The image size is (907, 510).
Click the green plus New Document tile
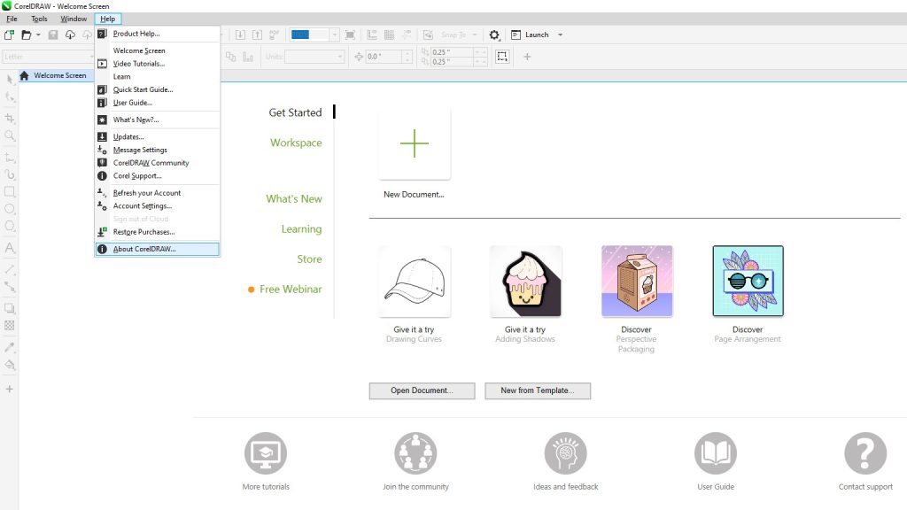pyautogui.click(x=415, y=144)
